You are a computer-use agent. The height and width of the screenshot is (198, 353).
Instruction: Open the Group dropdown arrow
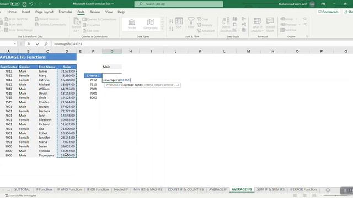tap(296, 19)
